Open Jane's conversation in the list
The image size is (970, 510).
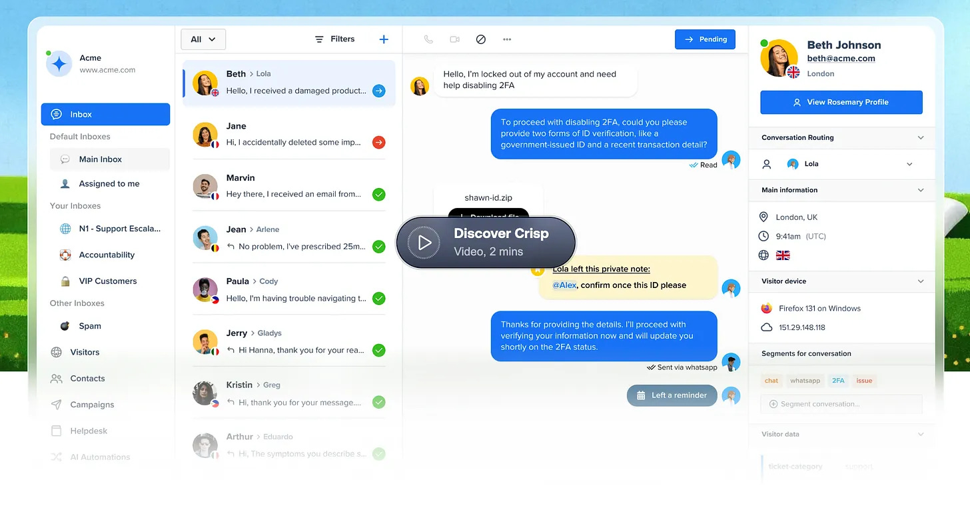click(x=289, y=134)
